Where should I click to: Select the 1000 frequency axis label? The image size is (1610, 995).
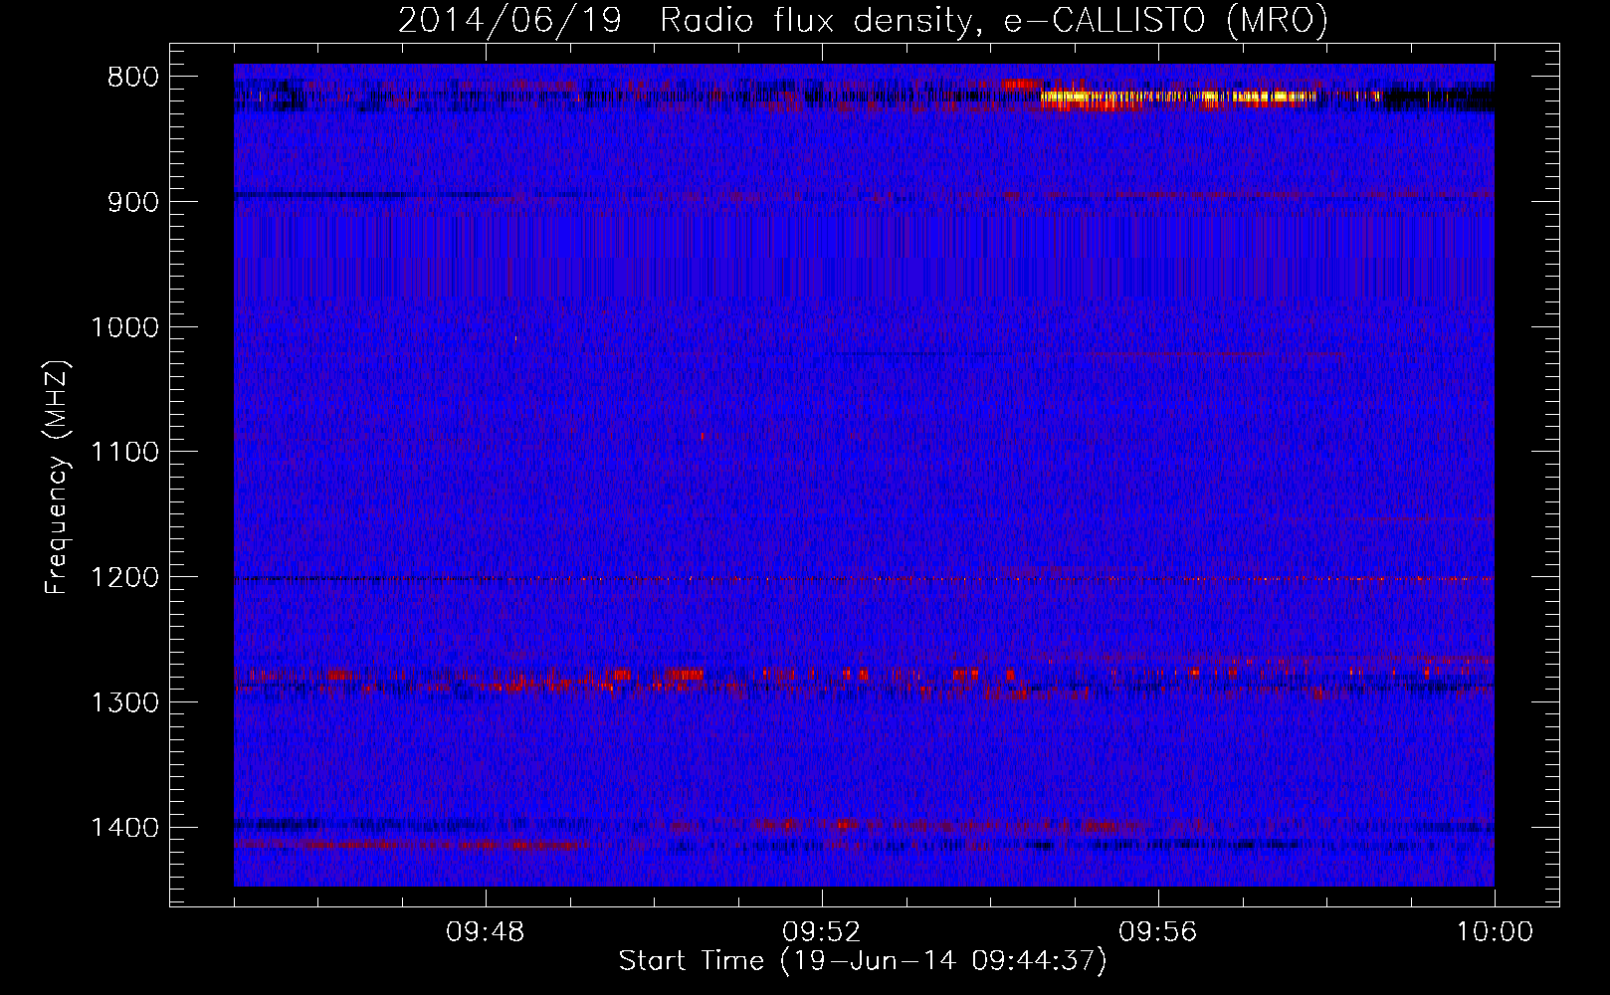(x=124, y=328)
